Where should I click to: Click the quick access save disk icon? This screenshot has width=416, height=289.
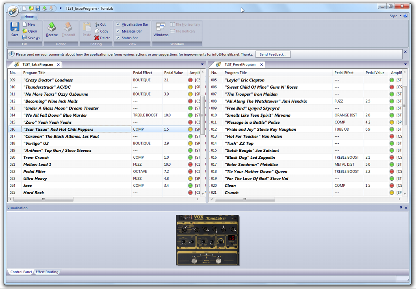click(x=38, y=8)
